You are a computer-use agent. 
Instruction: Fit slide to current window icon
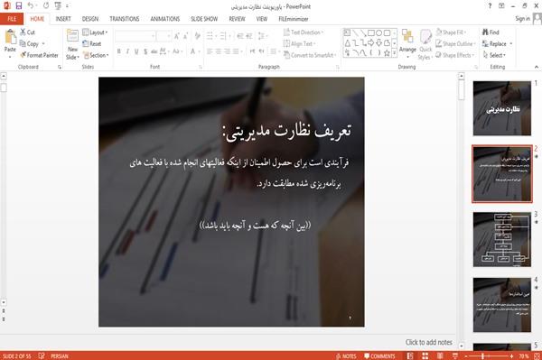[x=537, y=355]
